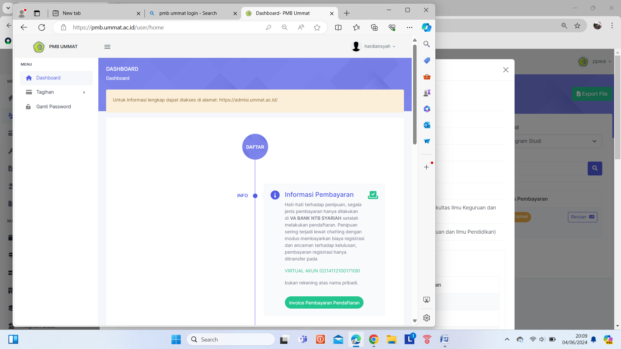The image size is (621, 349).
Task: Click the Edge screenshot tool icon
Action: [427, 300]
